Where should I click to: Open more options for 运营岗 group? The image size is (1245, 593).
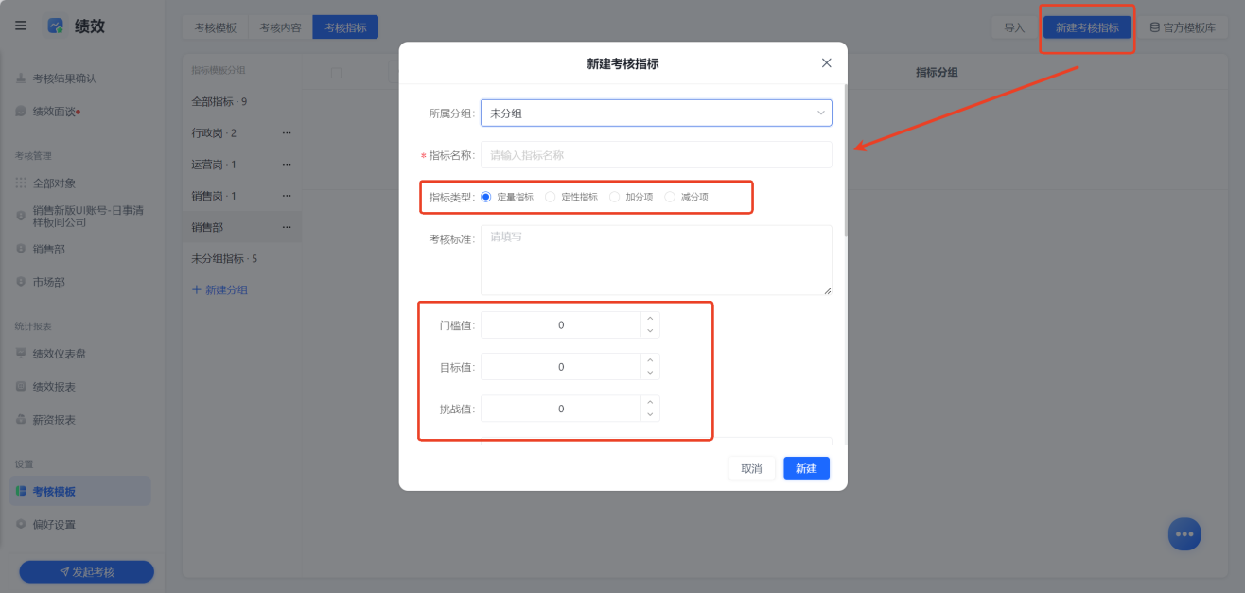tap(287, 165)
